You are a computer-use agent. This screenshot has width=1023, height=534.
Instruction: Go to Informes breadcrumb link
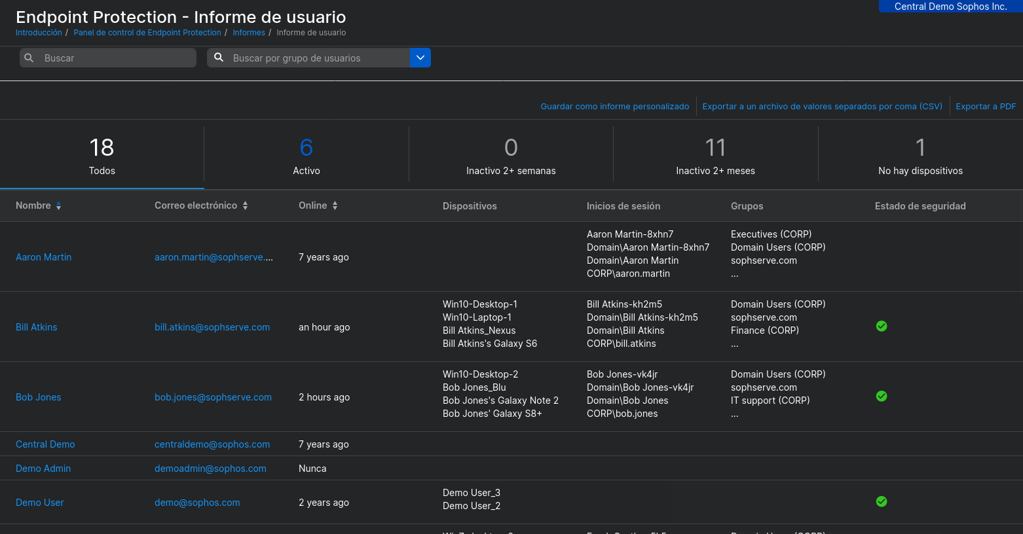click(249, 33)
